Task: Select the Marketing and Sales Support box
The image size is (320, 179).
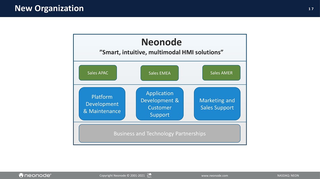Action: point(217,104)
